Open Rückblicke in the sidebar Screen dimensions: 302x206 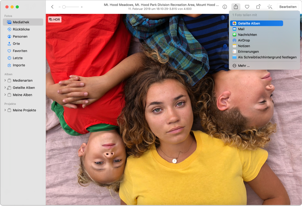pos(21,29)
